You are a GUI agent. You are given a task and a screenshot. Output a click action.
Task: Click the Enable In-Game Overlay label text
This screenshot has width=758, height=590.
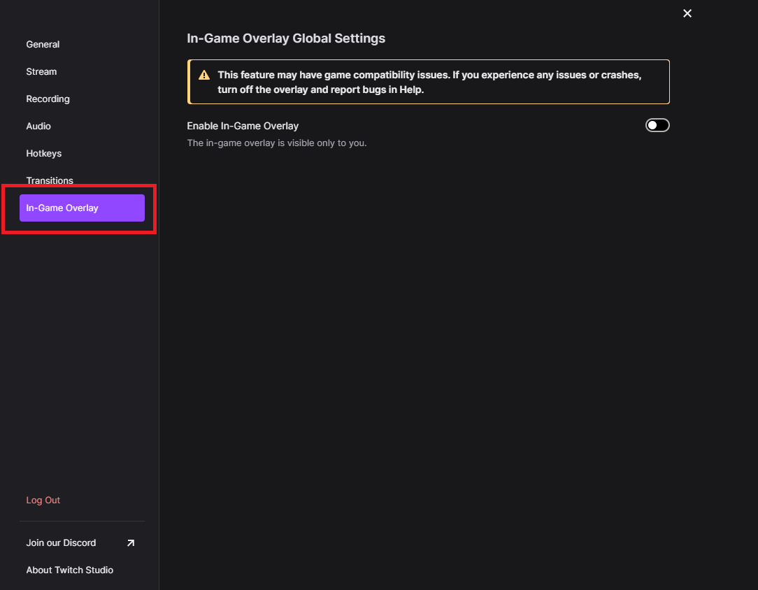[x=243, y=126]
